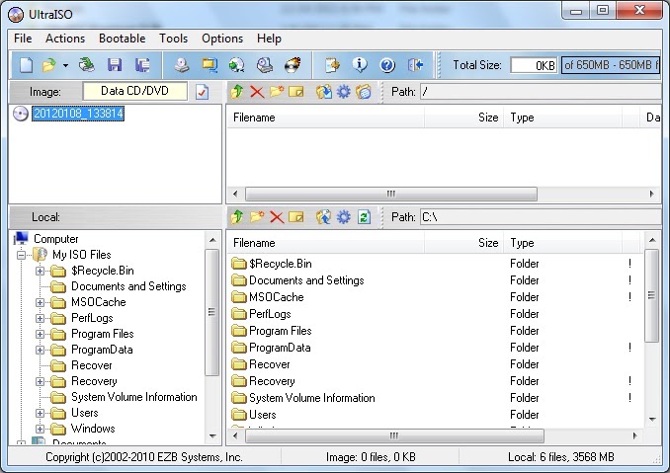Click the red Delete icon in Local toolbar

(277, 217)
